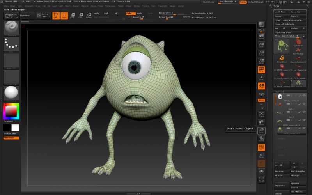
Task: Click the color picker square
Action: pyautogui.click(x=11, y=112)
